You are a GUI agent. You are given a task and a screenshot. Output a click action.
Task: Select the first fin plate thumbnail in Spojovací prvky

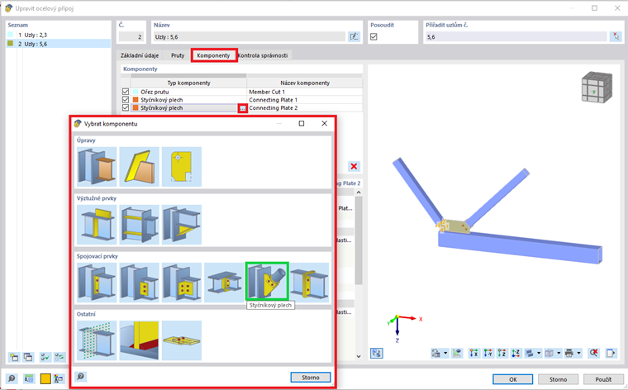97,283
